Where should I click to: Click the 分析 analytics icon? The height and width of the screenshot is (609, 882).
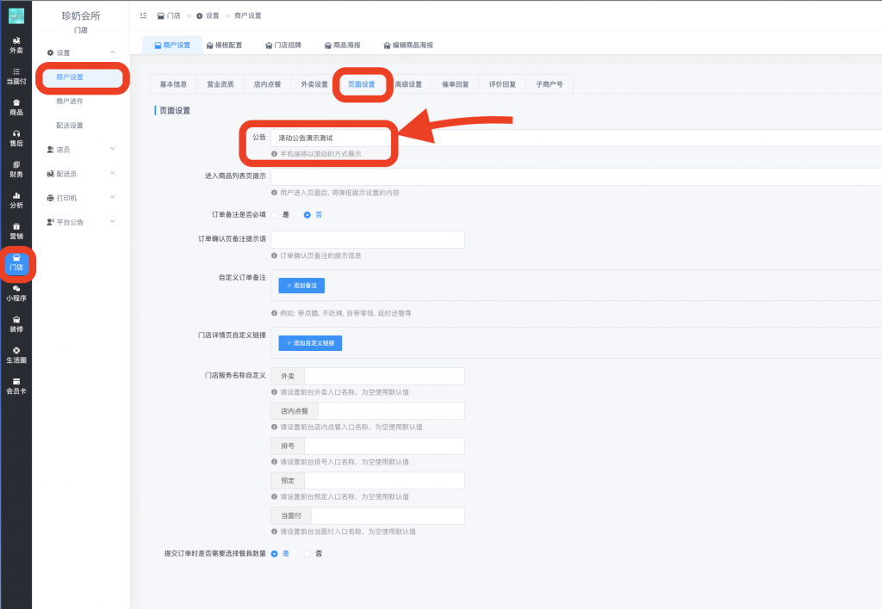[16, 200]
